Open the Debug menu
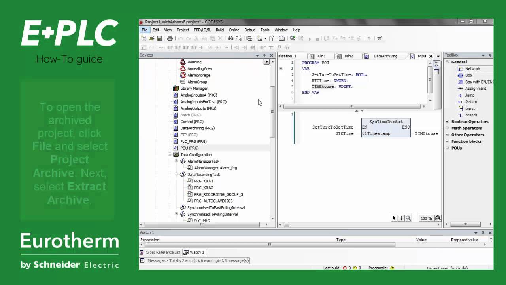This screenshot has width=506, height=285. click(250, 30)
